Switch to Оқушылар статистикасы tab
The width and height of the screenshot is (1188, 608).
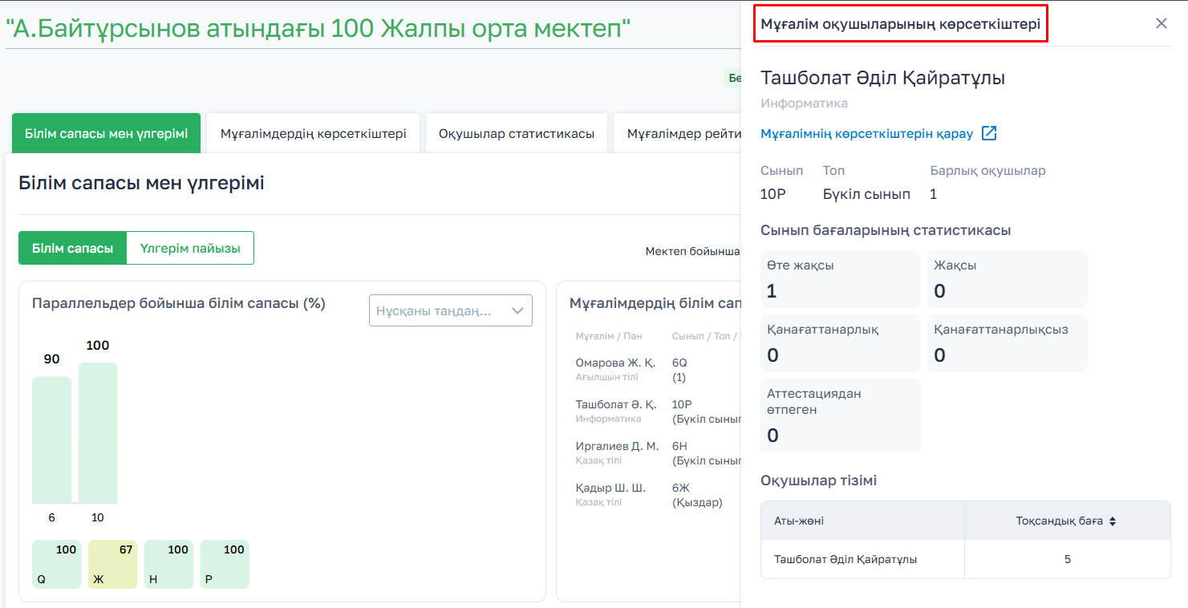pos(516,133)
